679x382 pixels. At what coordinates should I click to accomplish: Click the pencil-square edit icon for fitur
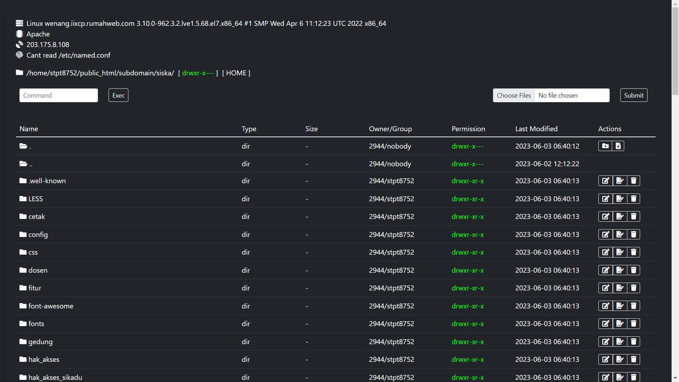[605, 288]
